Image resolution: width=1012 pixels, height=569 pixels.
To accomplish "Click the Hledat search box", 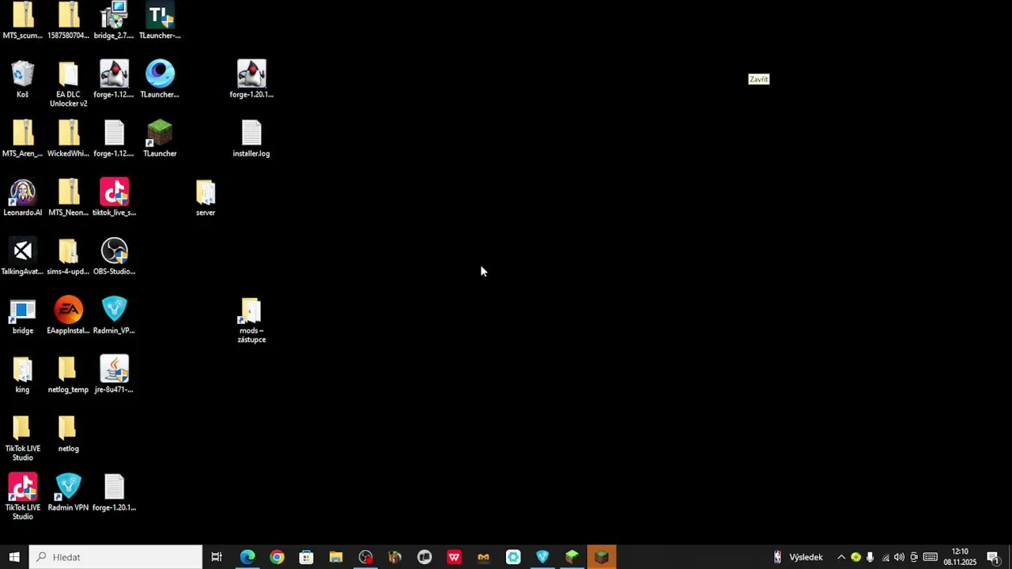I will (x=116, y=557).
